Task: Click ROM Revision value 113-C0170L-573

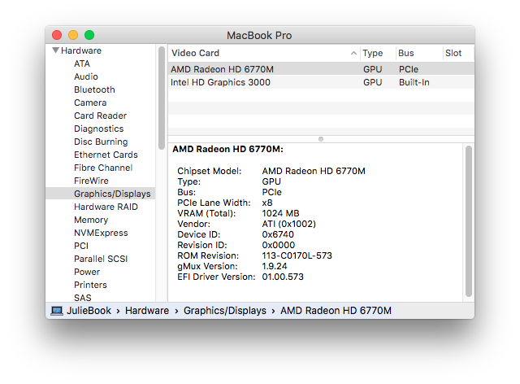Action: [297, 255]
